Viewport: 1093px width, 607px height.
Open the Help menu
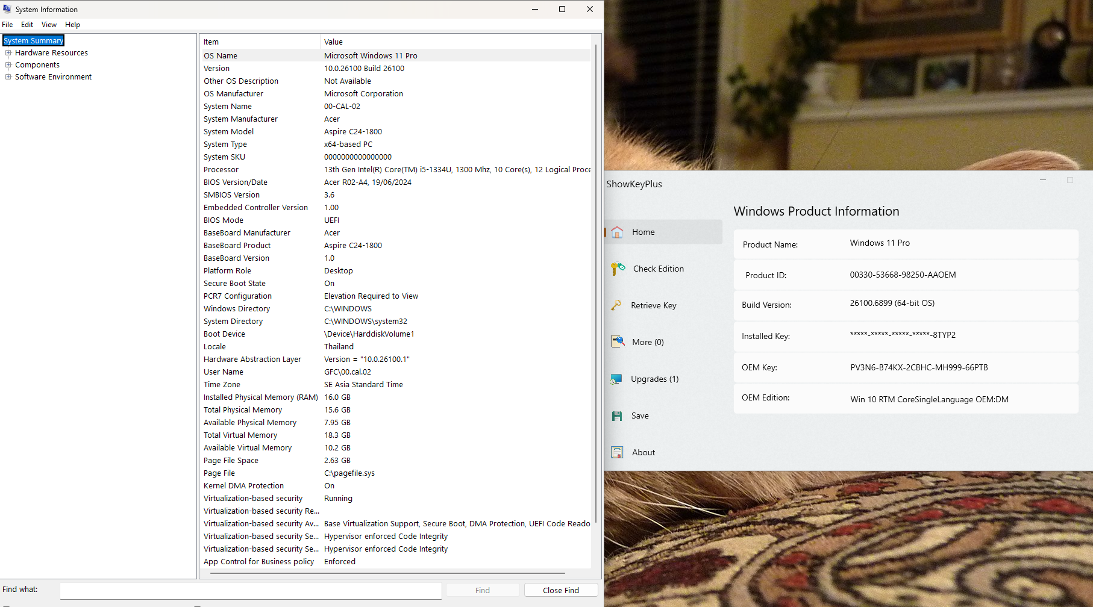(72, 25)
